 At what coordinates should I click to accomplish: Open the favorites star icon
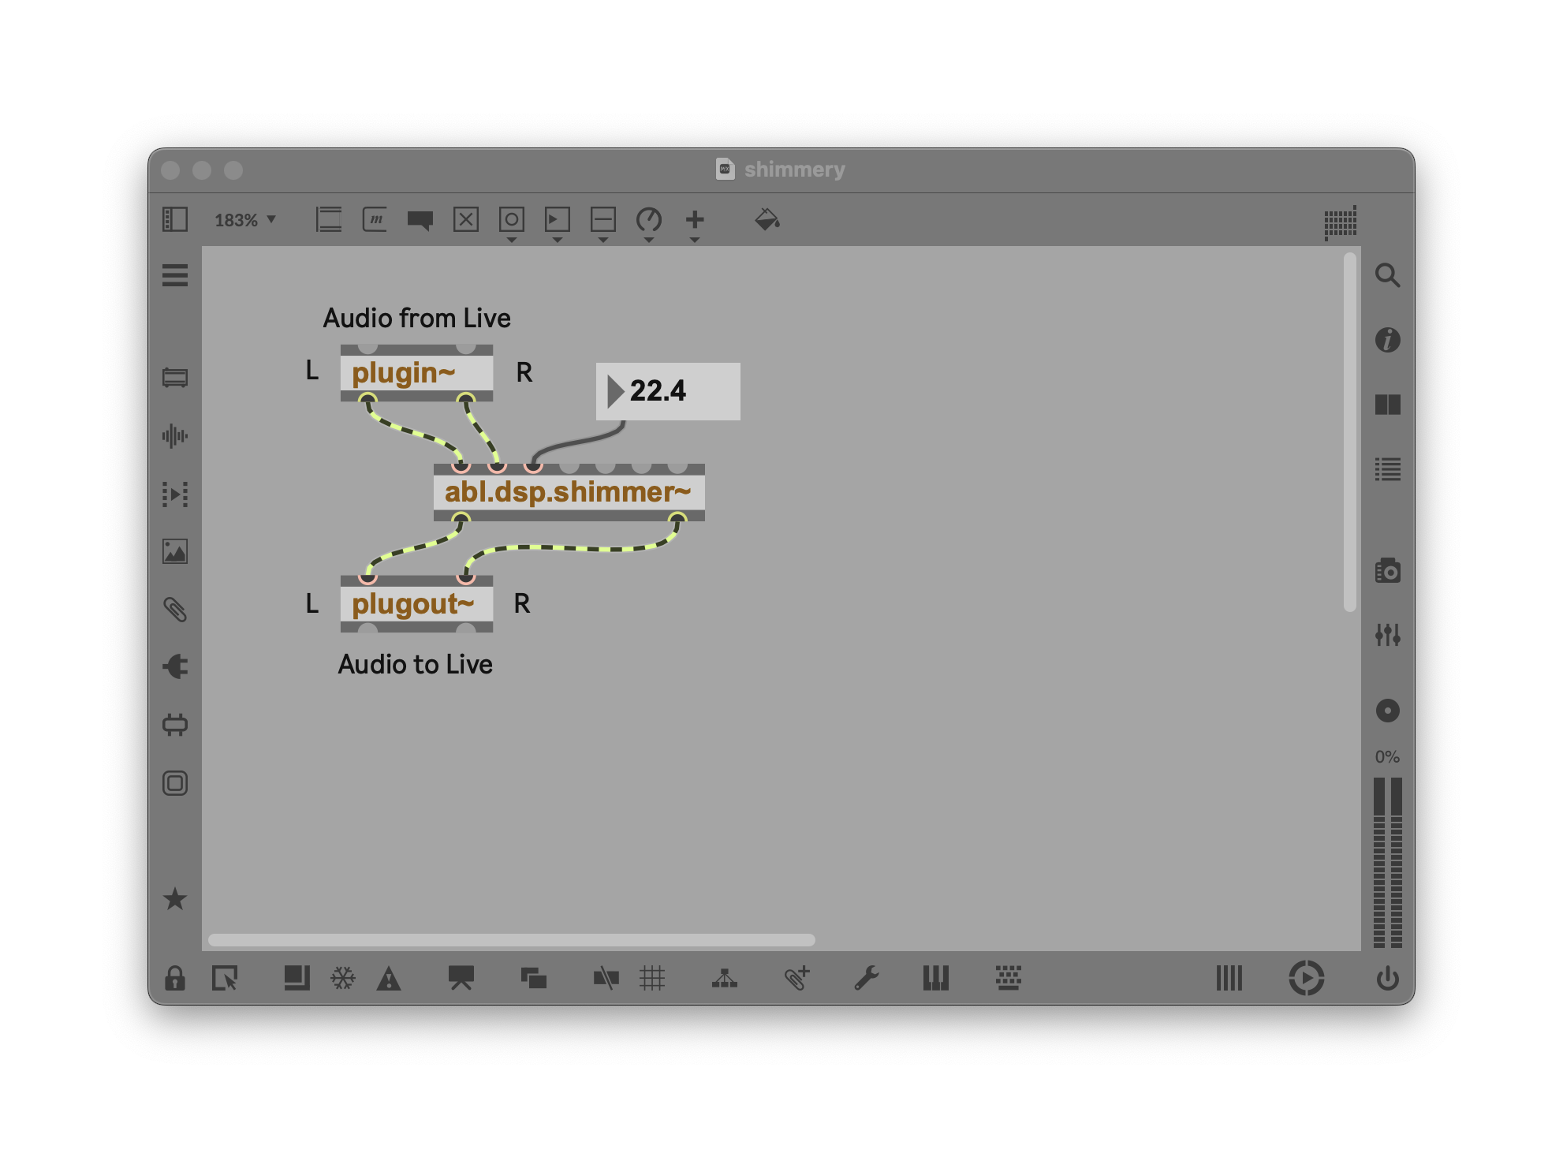(x=175, y=898)
